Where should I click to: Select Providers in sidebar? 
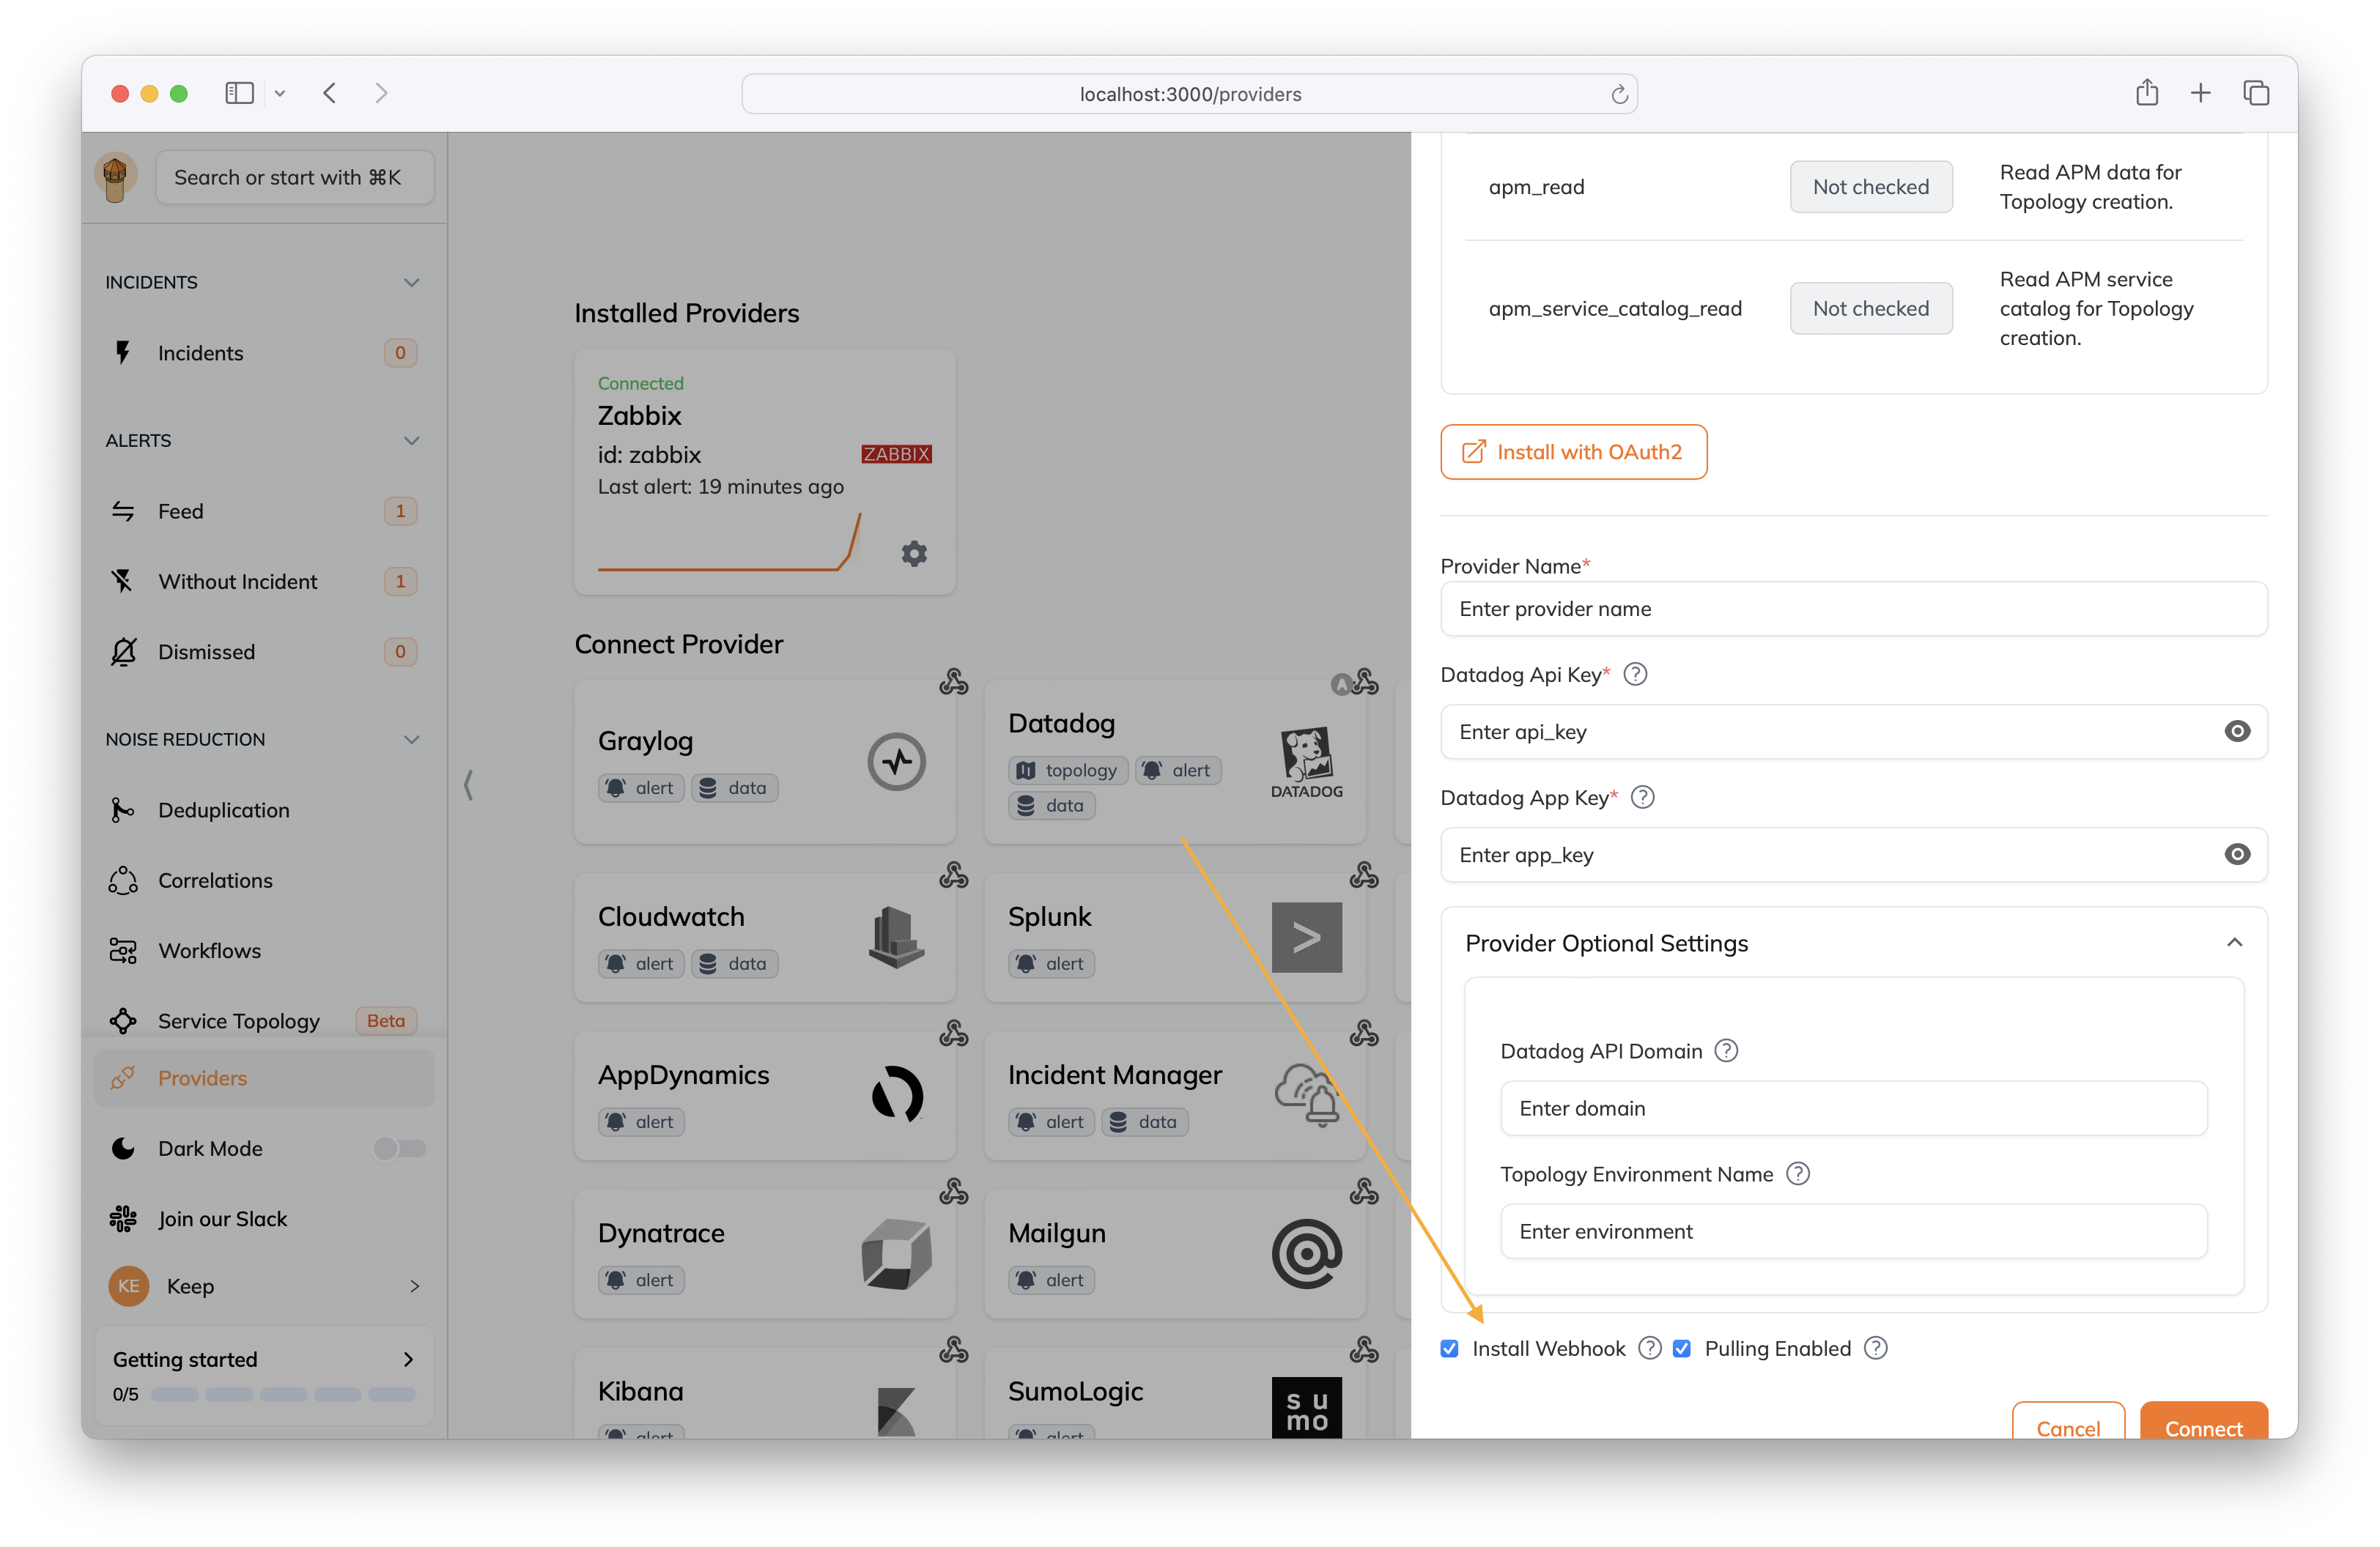click(264, 1078)
